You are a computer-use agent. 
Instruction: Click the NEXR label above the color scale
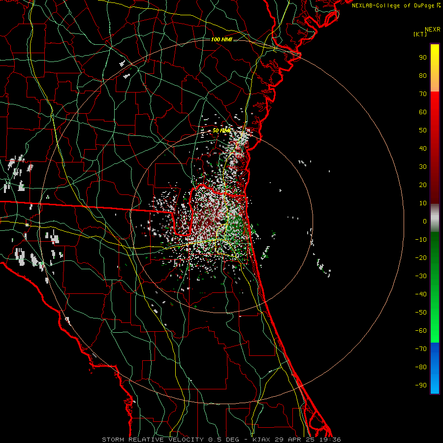point(433,30)
